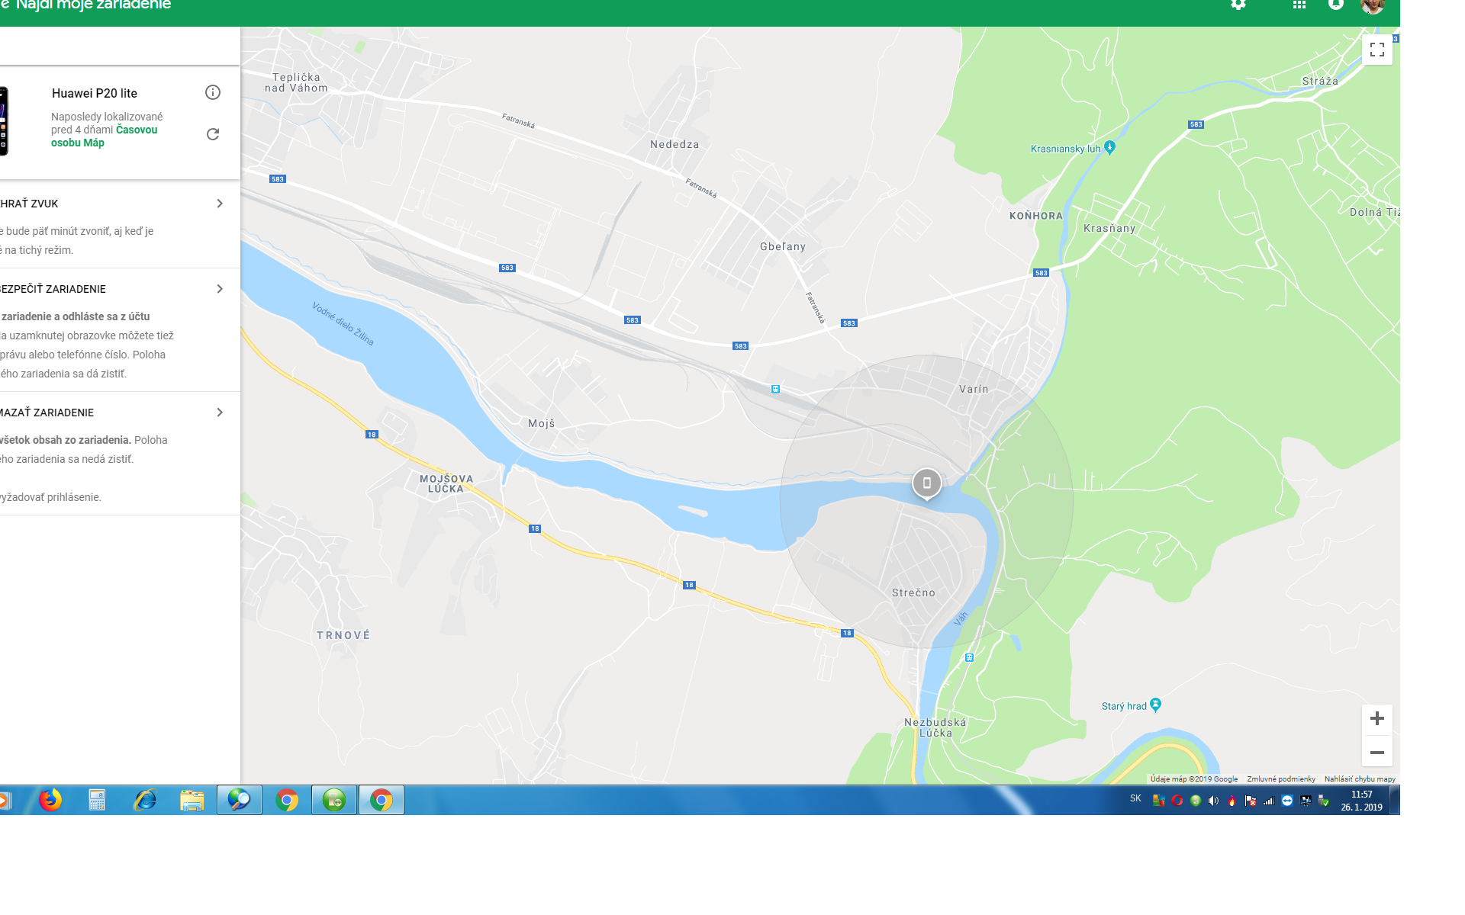Open Zmluvné podmienky link on map
Viewport: 1465px width, 915px height.
coord(1281,779)
